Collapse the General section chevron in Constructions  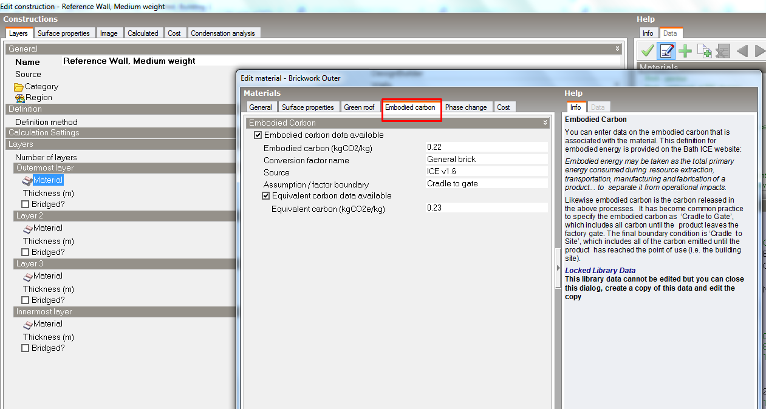pos(618,49)
